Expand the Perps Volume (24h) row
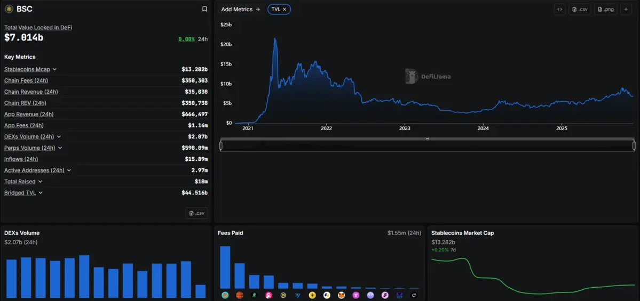 60,148
